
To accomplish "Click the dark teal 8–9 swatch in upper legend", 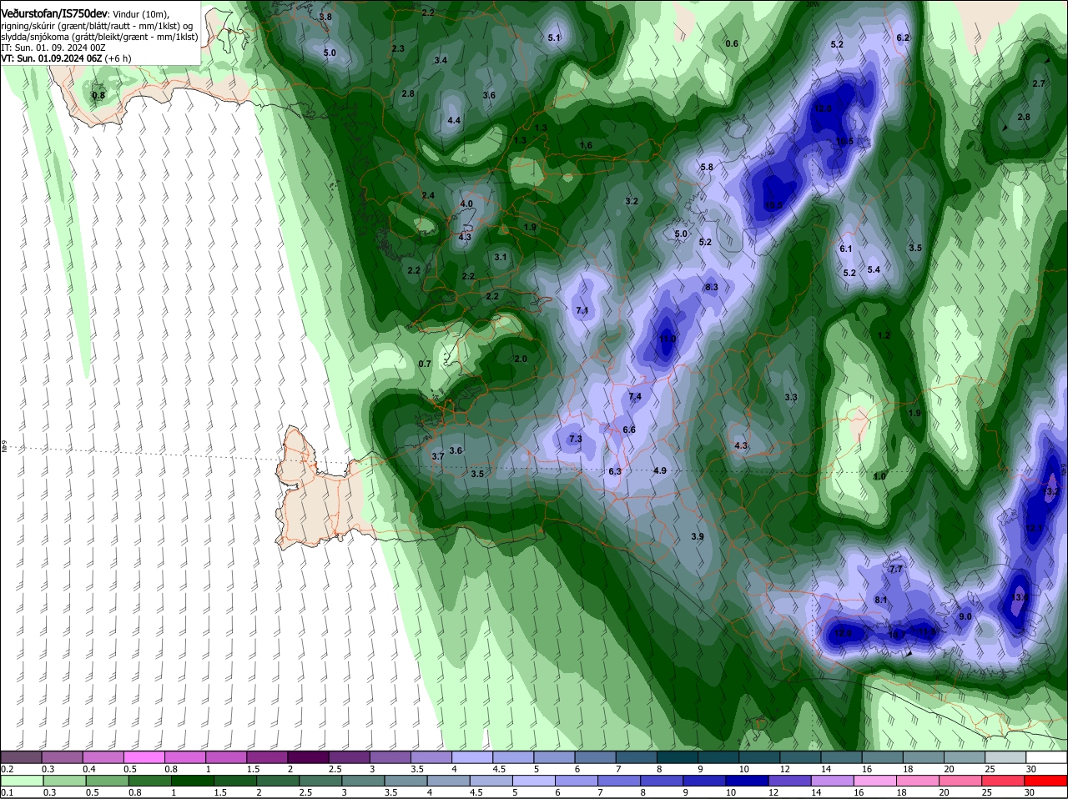I will [678, 757].
